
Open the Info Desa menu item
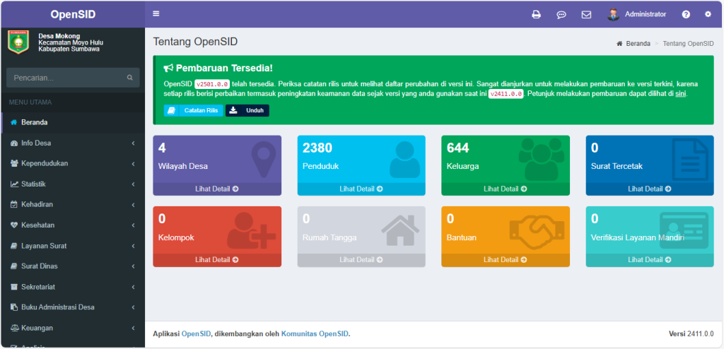pyautogui.click(x=73, y=143)
